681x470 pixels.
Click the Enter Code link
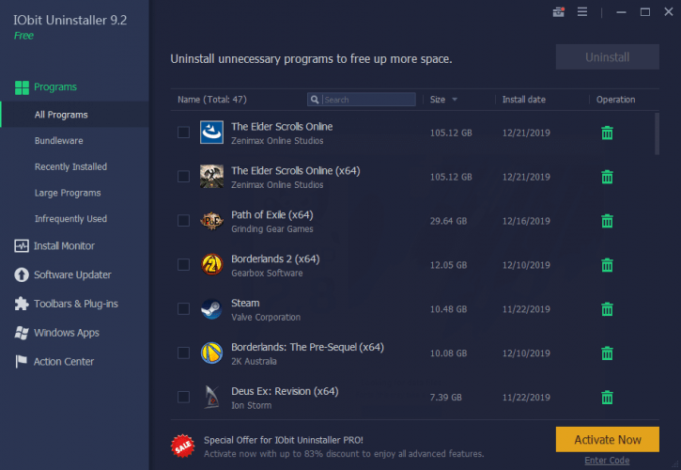click(x=607, y=461)
